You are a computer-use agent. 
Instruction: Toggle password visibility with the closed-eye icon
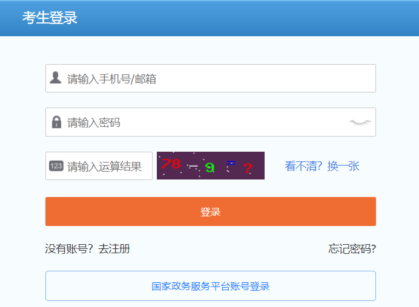click(360, 122)
